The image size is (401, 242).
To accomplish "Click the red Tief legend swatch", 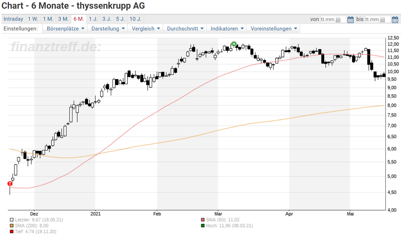I will [x=12, y=232].
